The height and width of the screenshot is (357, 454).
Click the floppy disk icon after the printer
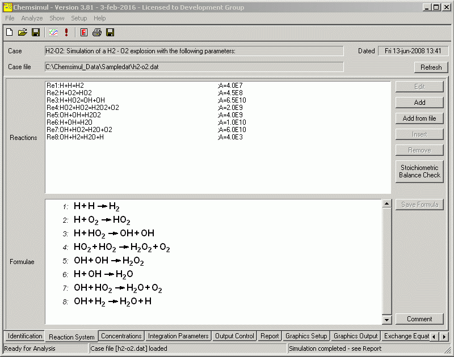[110, 32]
